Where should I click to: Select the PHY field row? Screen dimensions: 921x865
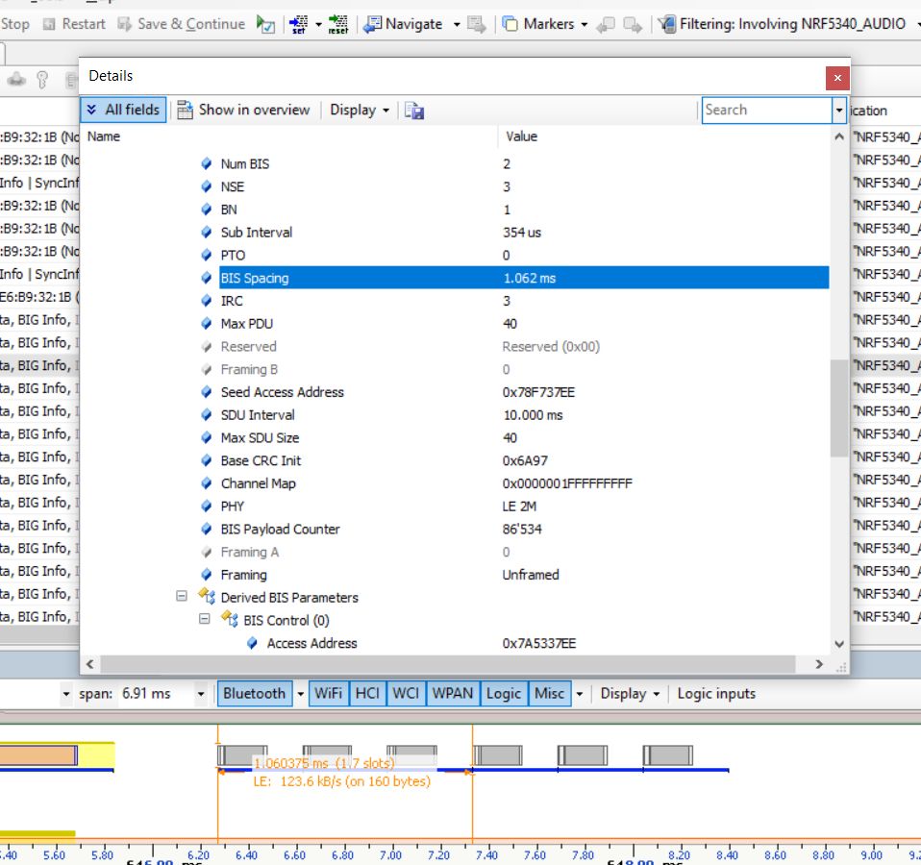click(233, 506)
